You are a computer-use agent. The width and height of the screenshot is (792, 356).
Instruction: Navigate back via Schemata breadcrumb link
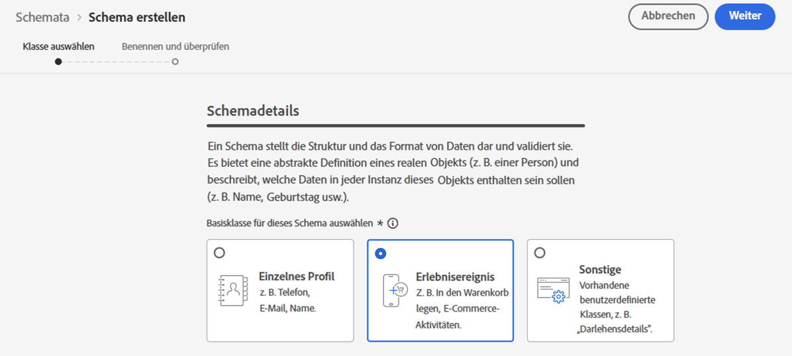(x=42, y=17)
